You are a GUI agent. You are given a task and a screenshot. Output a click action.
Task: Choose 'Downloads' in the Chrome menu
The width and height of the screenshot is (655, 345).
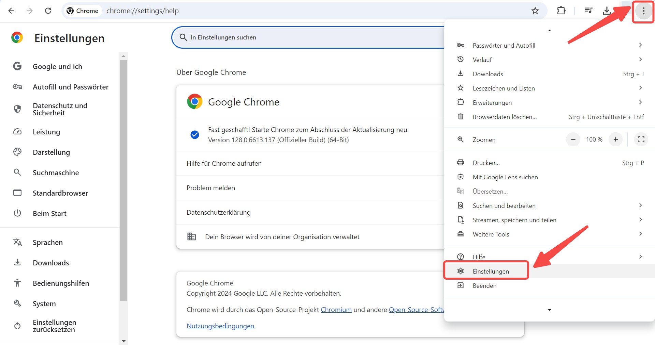click(x=549, y=74)
